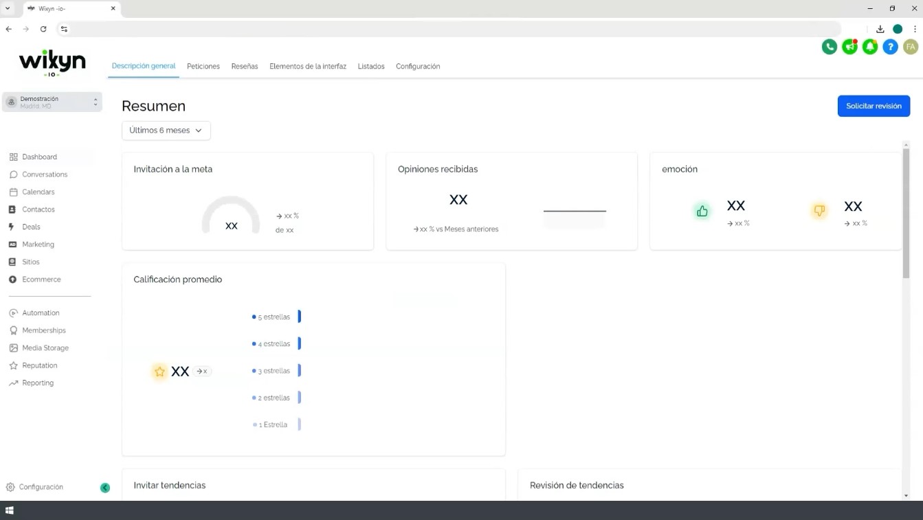Open the megaphone announcements icon
923x520 pixels.
click(850, 47)
